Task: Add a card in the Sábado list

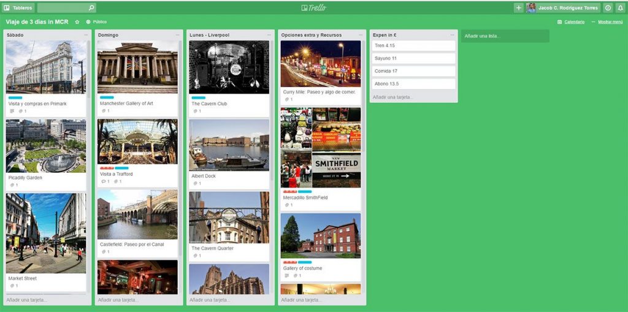Action: (x=26, y=300)
